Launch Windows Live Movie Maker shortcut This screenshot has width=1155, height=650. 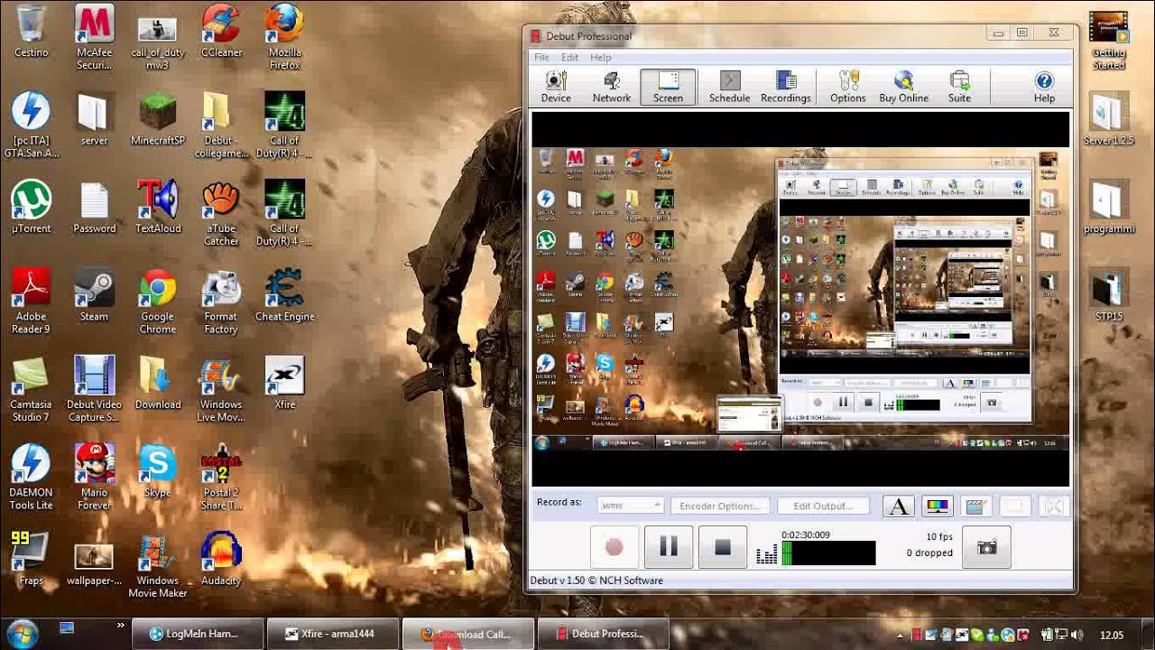click(x=220, y=389)
